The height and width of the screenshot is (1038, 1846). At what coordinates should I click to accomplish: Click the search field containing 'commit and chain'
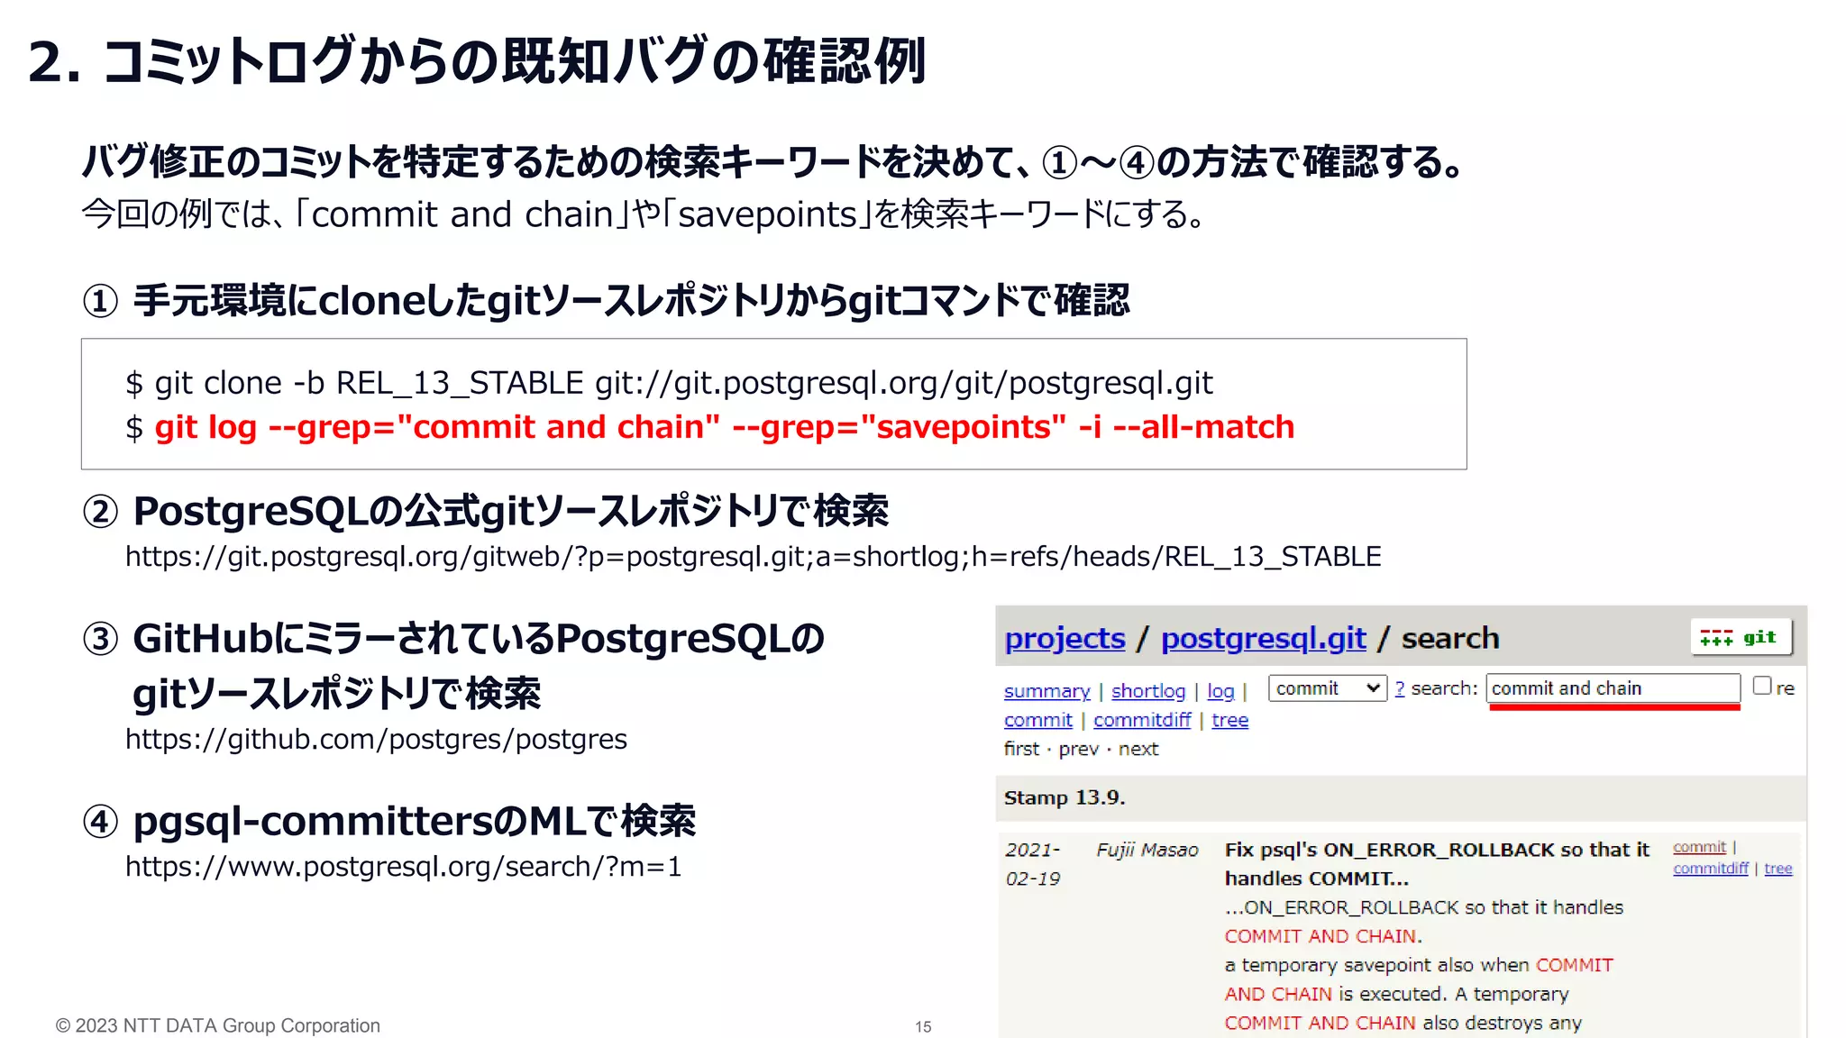point(1613,688)
